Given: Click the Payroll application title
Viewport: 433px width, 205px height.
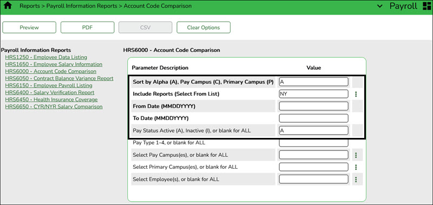Looking at the screenshot, I should 403,6.
